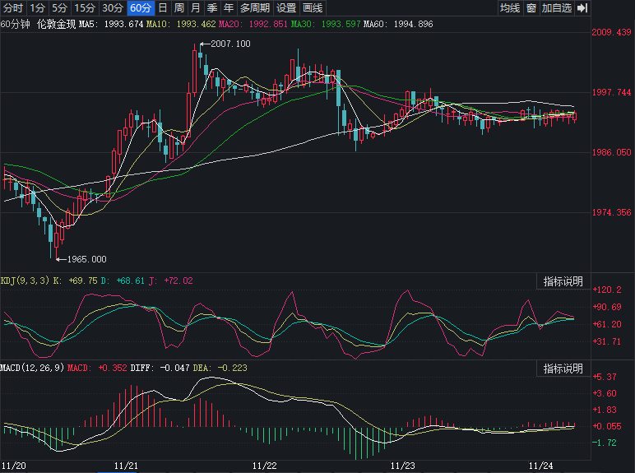Open the 画线 drawing tools

pos(313,8)
